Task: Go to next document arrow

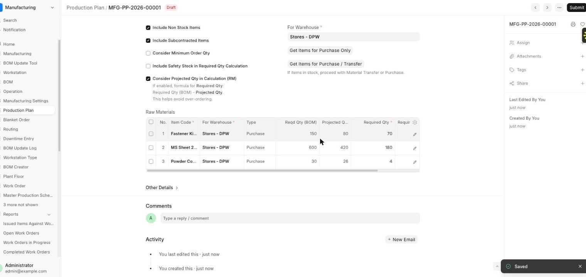Action: 547,8
